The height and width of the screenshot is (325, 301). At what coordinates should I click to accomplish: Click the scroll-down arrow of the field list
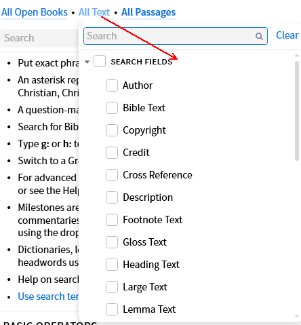(x=297, y=316)
